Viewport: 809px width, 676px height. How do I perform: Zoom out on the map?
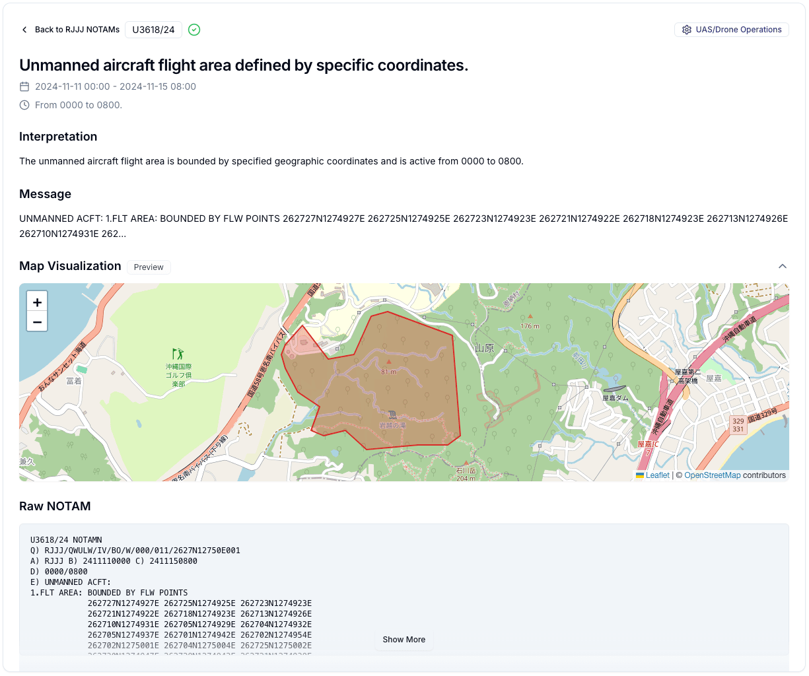pos(37,322)
